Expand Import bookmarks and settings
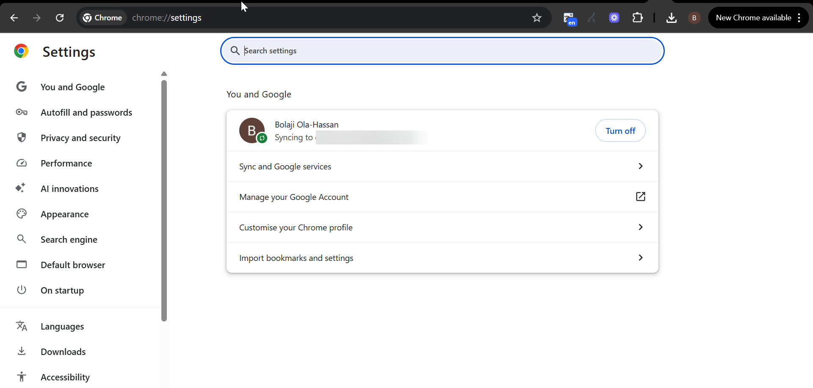Screen dimensions: 813x388 pyautogui.click(x=442, y=258)
